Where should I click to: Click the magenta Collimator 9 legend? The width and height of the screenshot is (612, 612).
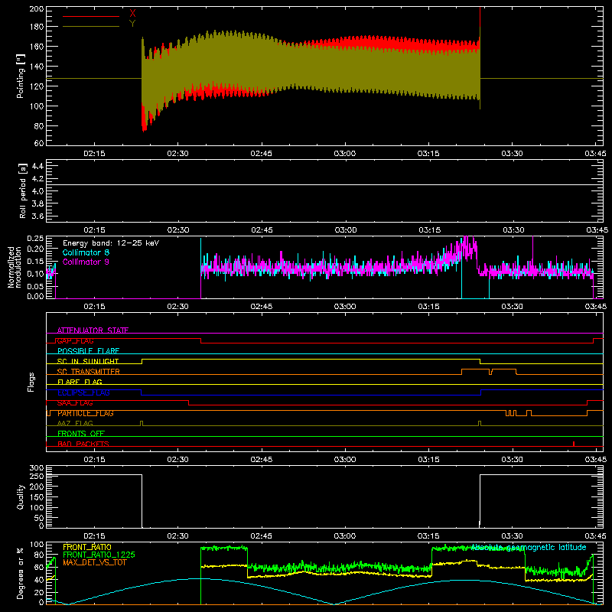coord(86,262)
